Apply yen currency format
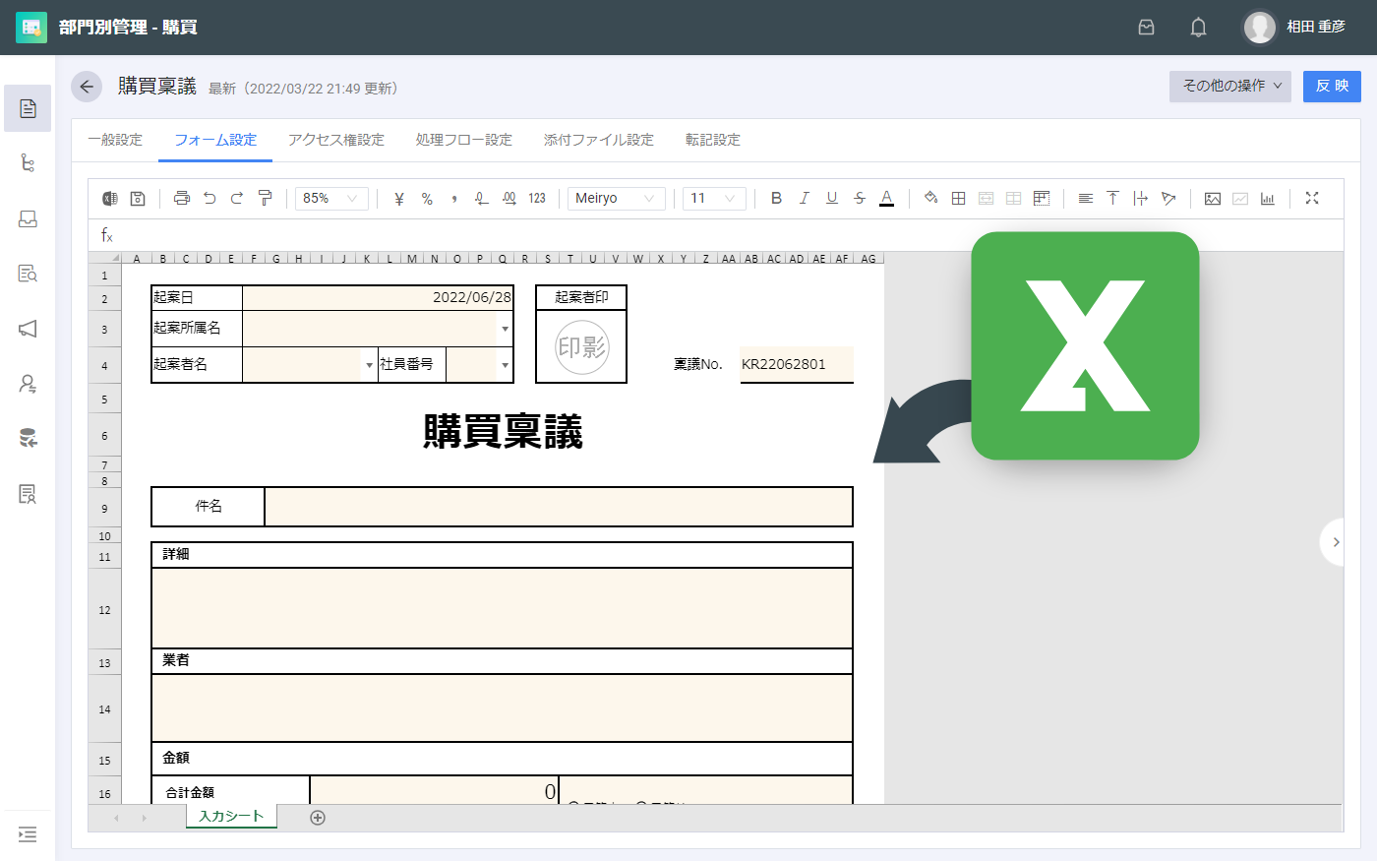1377x861 pixels. 399,198
